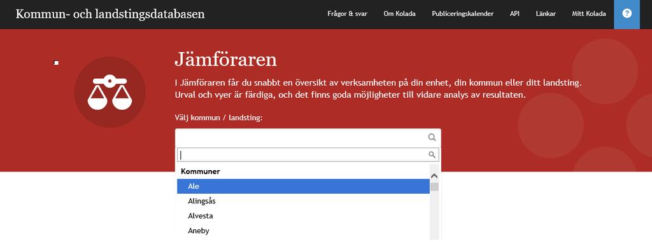This screenshot has height=242, width=652.
Task: Click magnifier icon in the dropdown search field
Action: pyautogui.click(x=432, y=155)
